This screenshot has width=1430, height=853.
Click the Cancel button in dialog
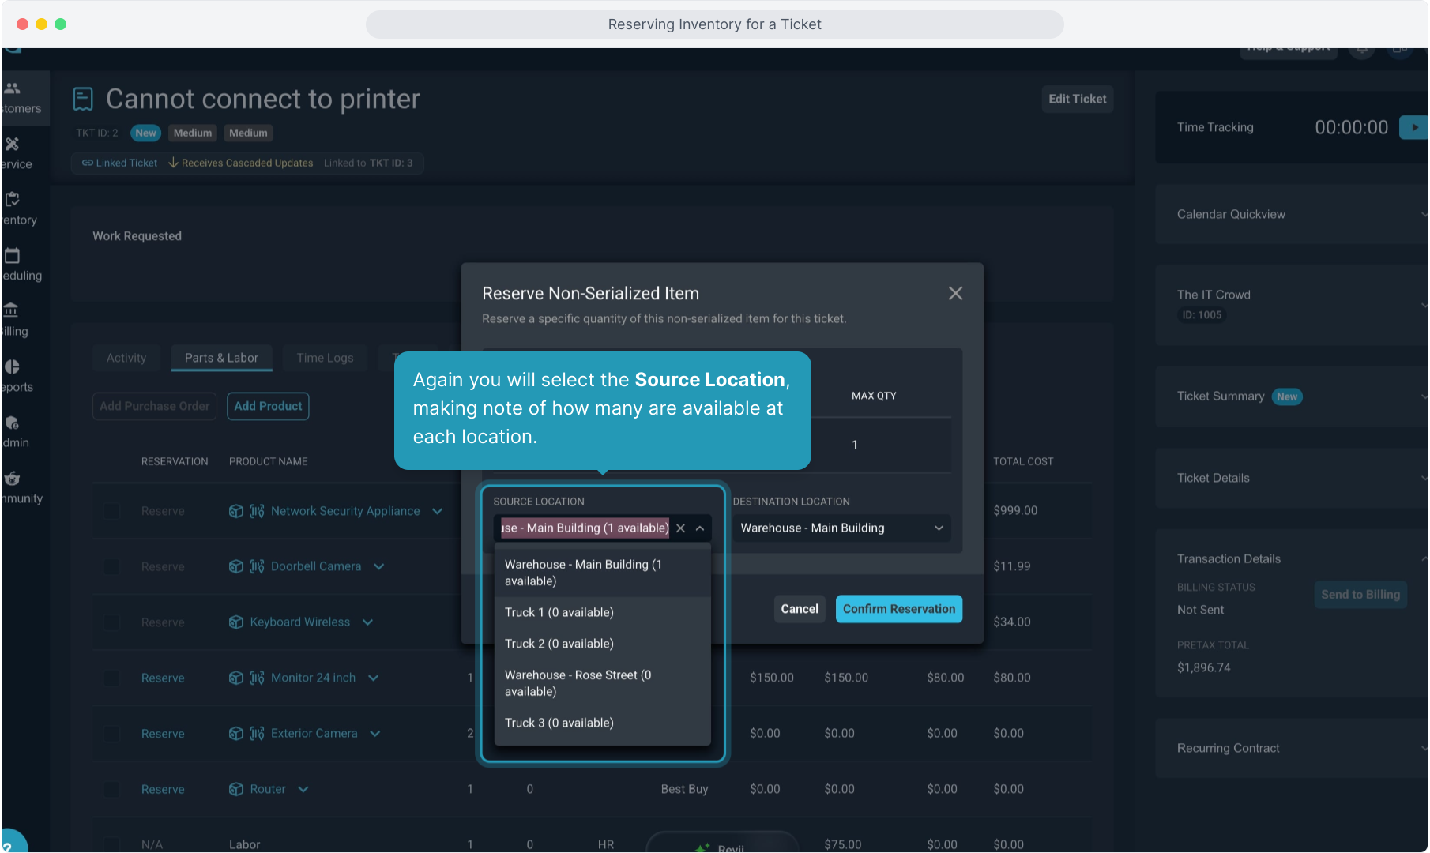click(799, 609)
